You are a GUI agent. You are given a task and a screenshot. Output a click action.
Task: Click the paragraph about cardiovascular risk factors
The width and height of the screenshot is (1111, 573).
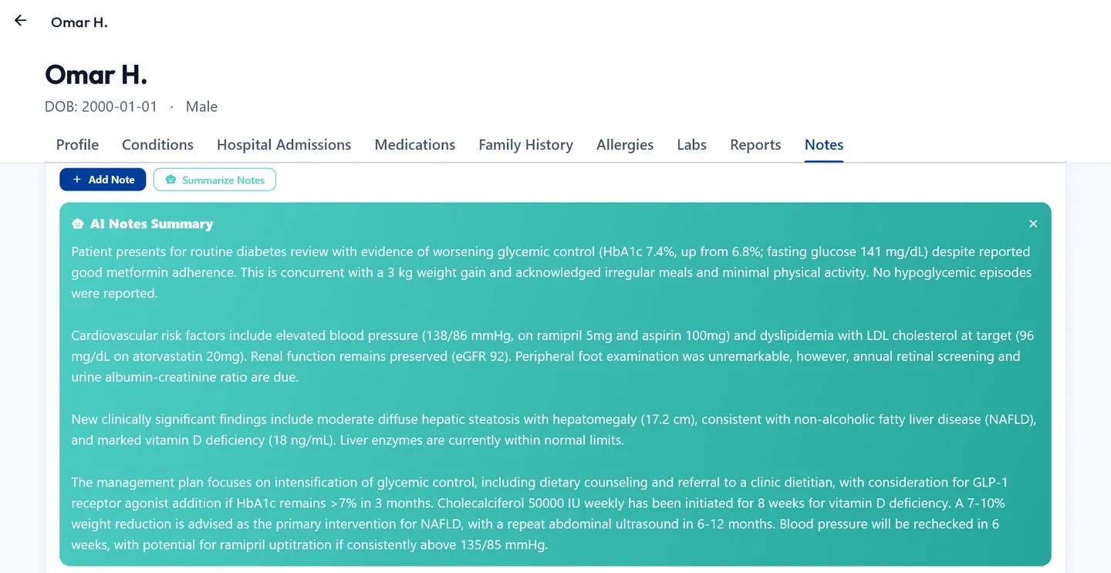(552, 356)
